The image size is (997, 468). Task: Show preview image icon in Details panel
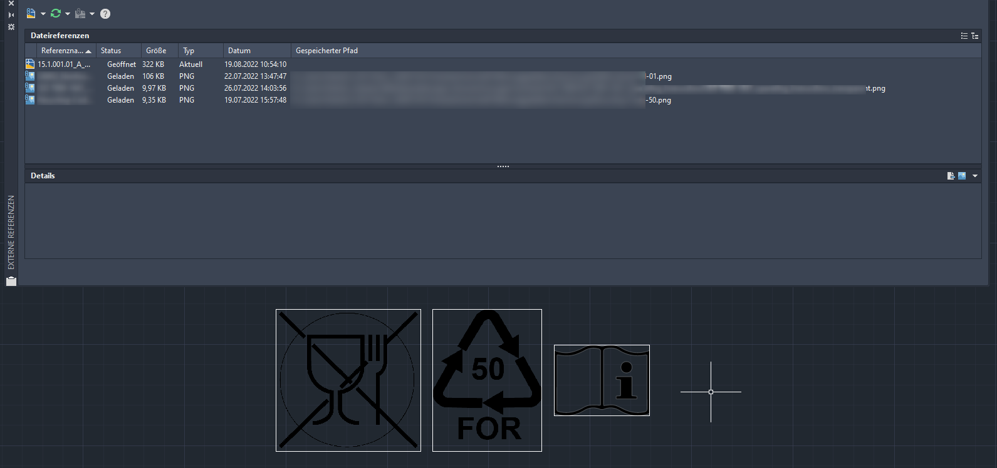tap(962, 176)
